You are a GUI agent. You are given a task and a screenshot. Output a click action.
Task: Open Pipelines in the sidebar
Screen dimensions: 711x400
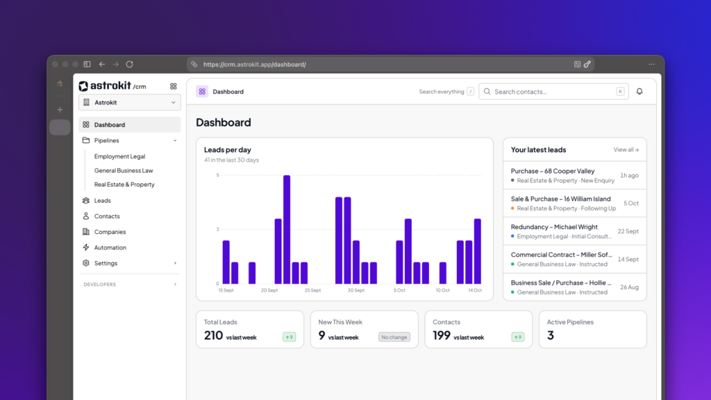coord(130,140)
